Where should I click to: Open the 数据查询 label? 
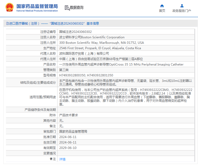[77, 8]
